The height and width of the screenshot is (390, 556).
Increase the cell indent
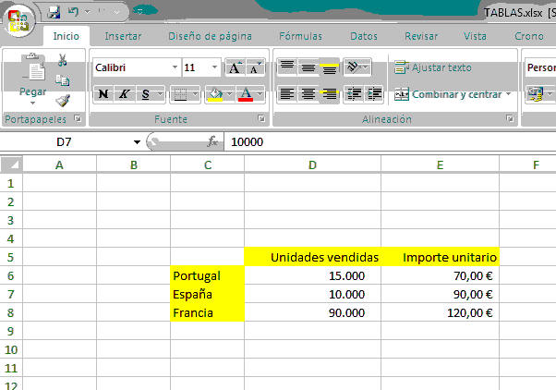[374, 94]
